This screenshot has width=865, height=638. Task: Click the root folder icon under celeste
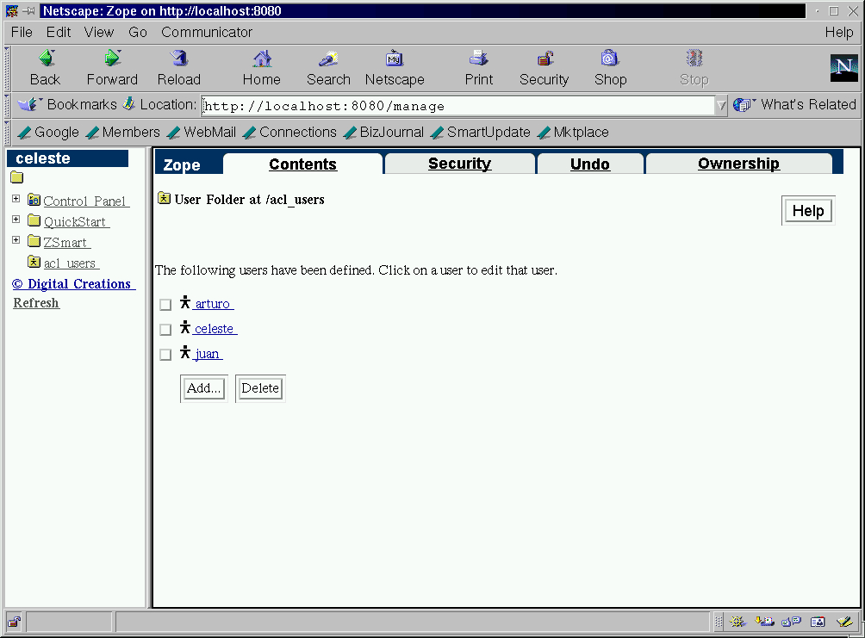tap(17, 177)
